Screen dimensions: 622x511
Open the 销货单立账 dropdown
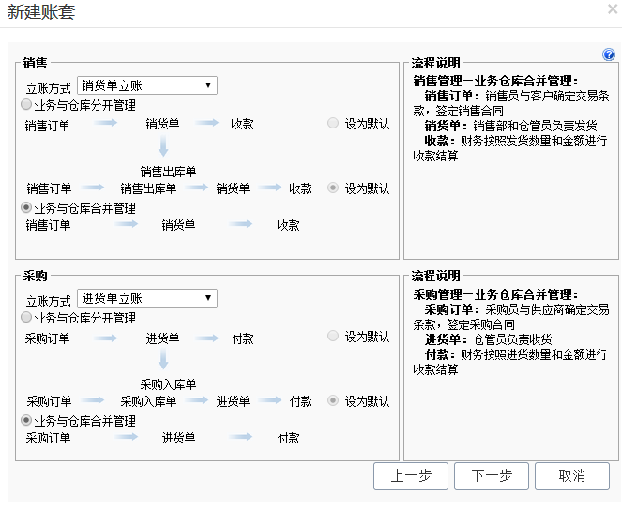pos(147,85)
